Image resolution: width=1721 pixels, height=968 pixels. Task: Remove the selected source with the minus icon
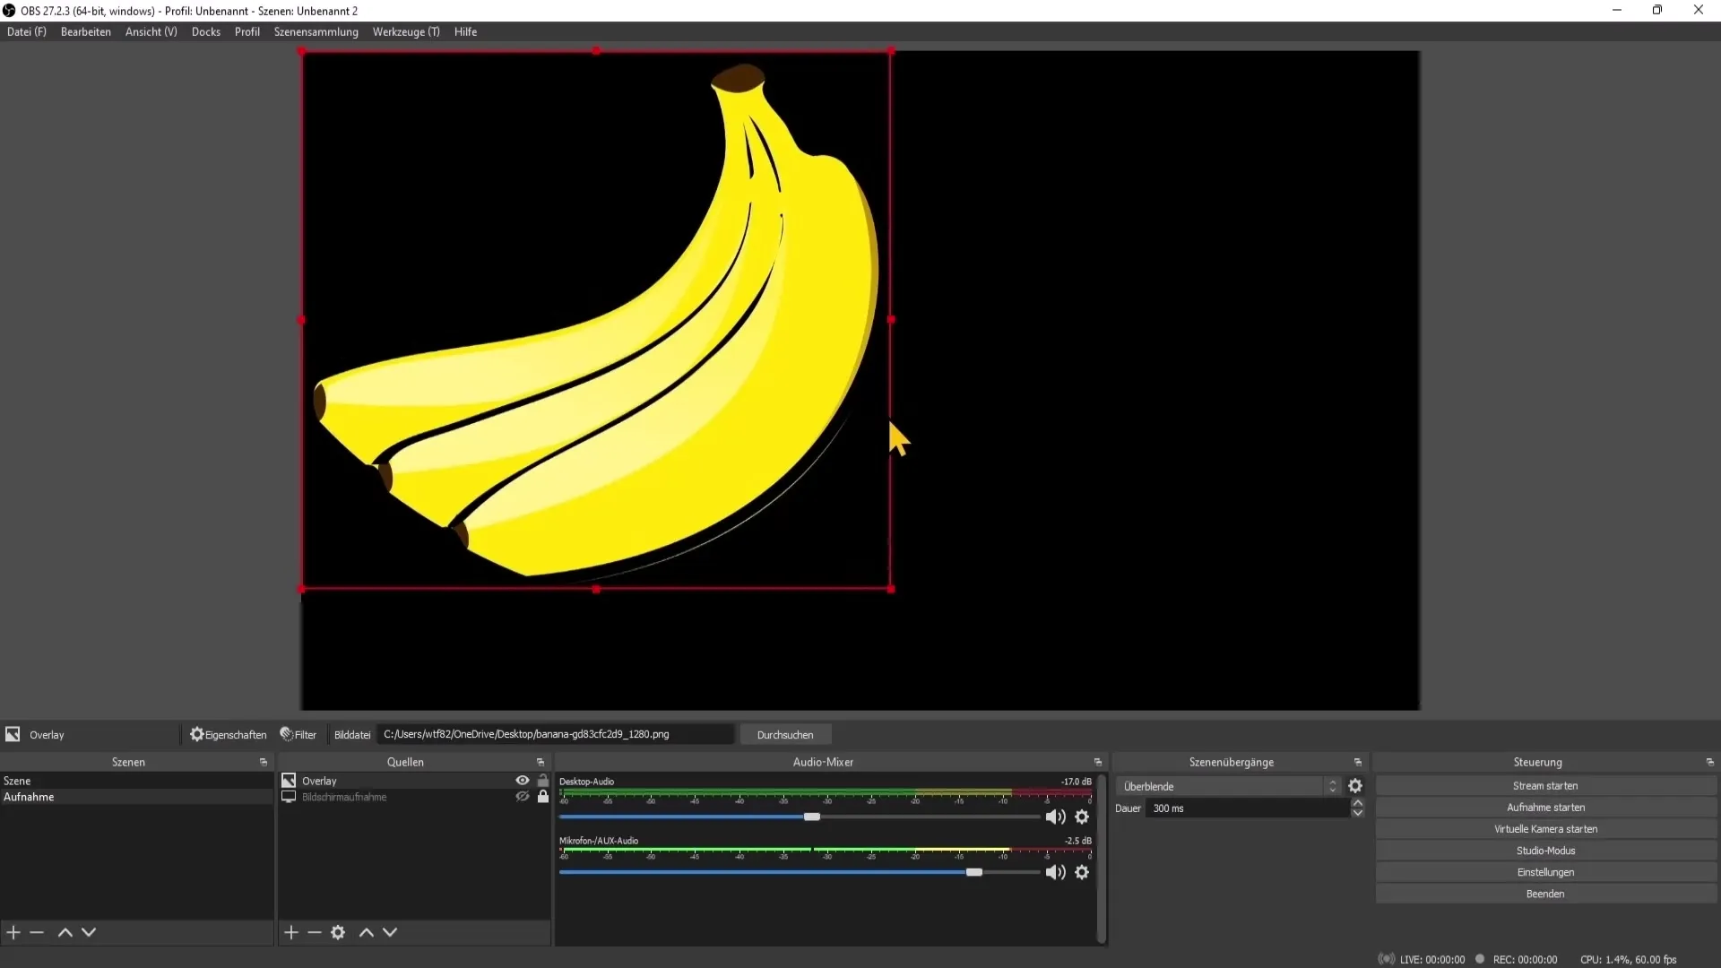[315, 932]
